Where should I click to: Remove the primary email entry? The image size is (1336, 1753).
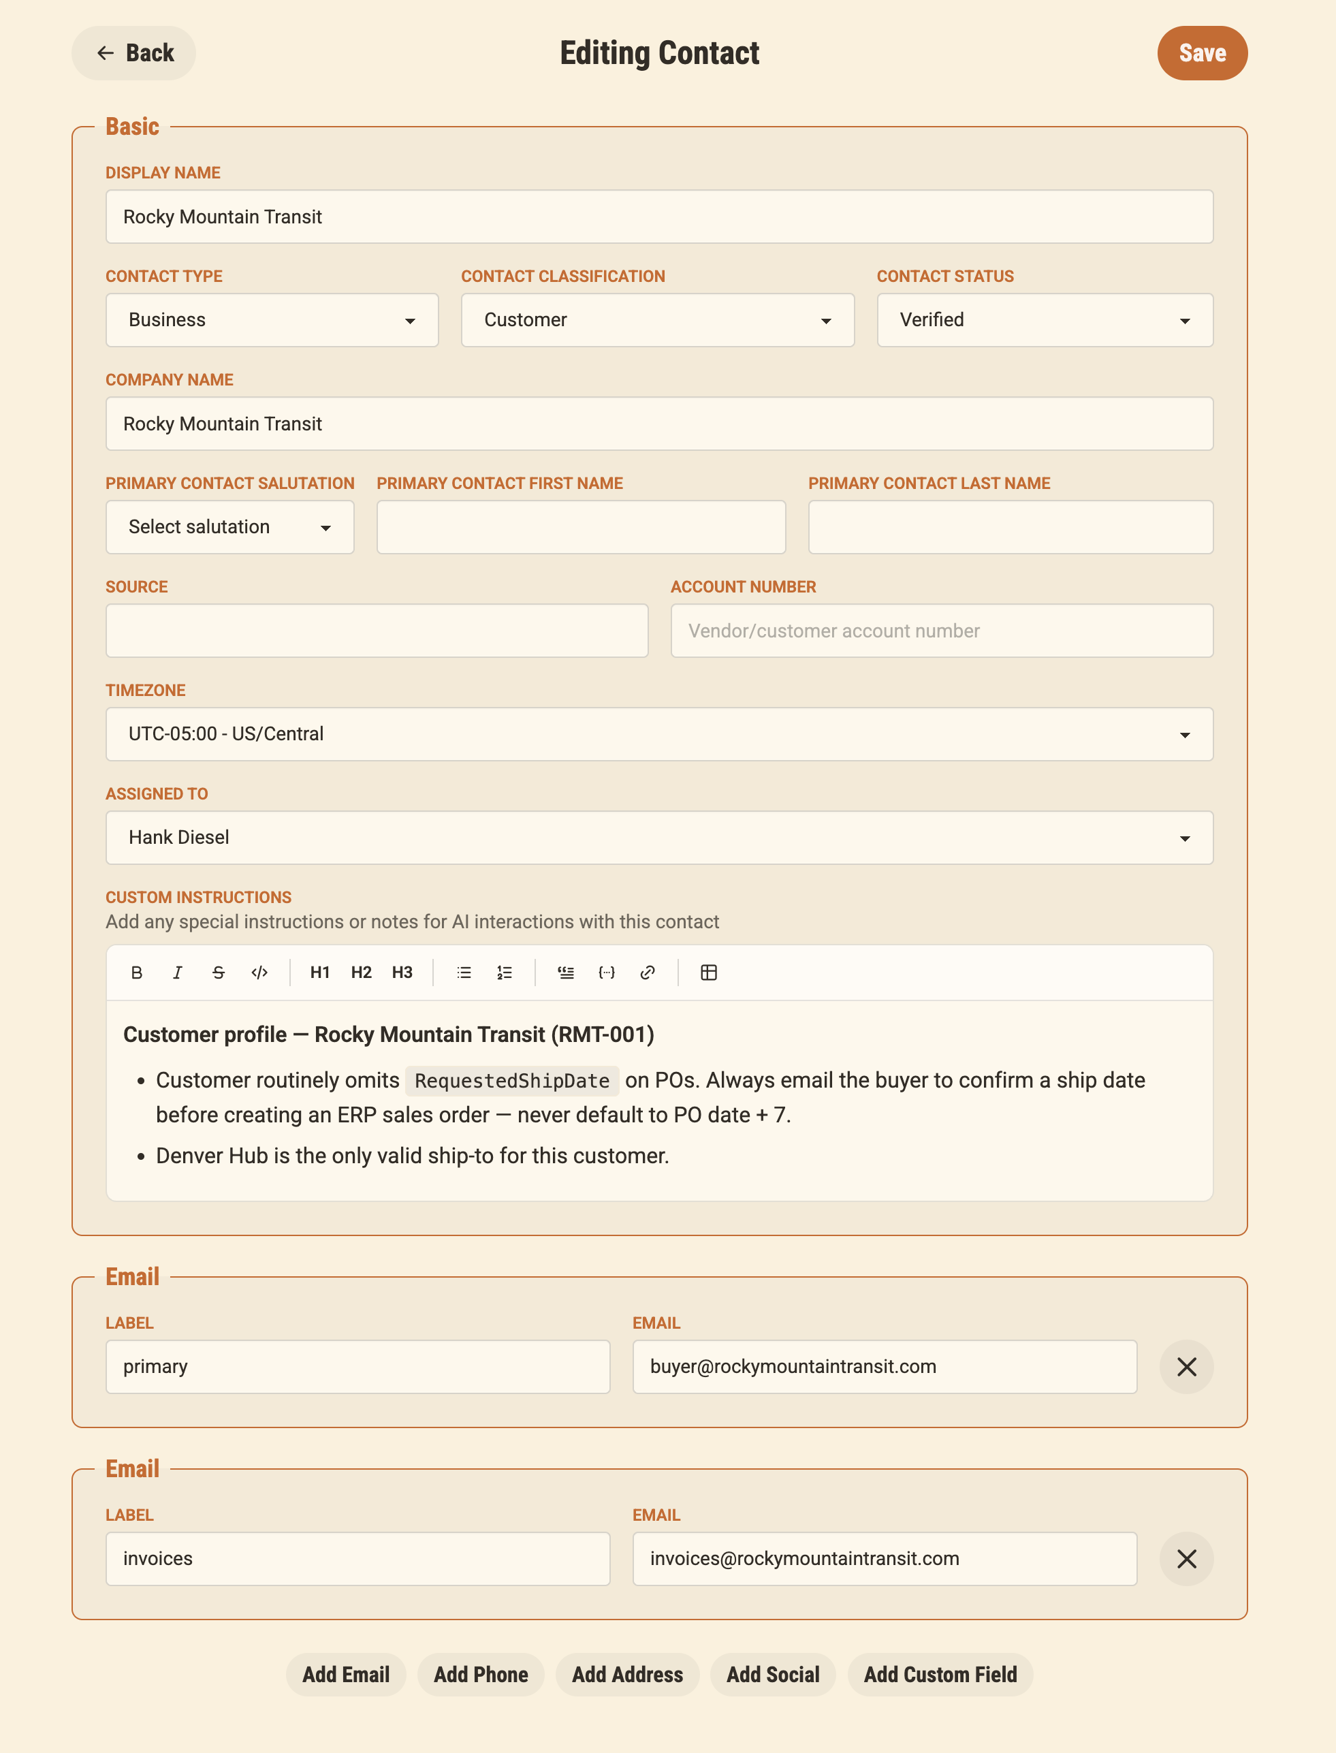tap(1186, 1366)
